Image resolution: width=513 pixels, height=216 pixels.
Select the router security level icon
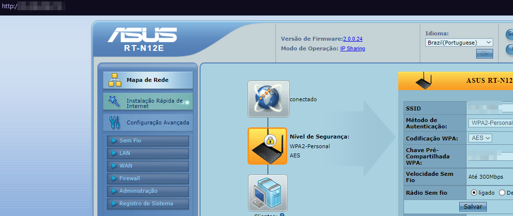pos(267,146)
